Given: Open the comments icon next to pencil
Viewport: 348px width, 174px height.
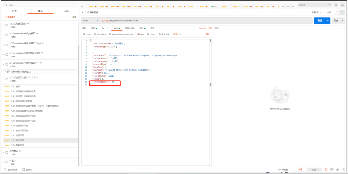Looking at the screenshot, I should tap(342, 12).
